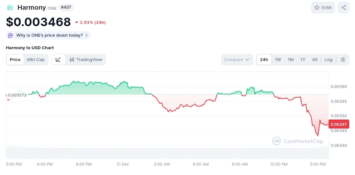355x175 pixels.
Task: Click the 0.00340 y-axis label
Action: coord(339,145)
